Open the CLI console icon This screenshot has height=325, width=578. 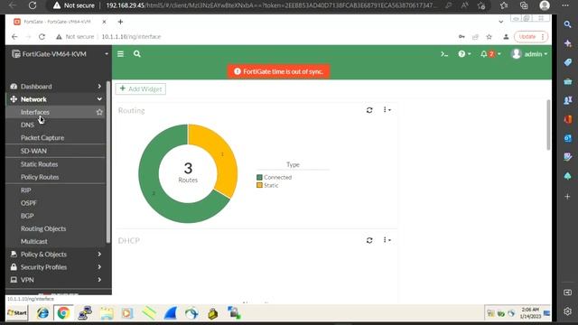(x=444, y=54)
